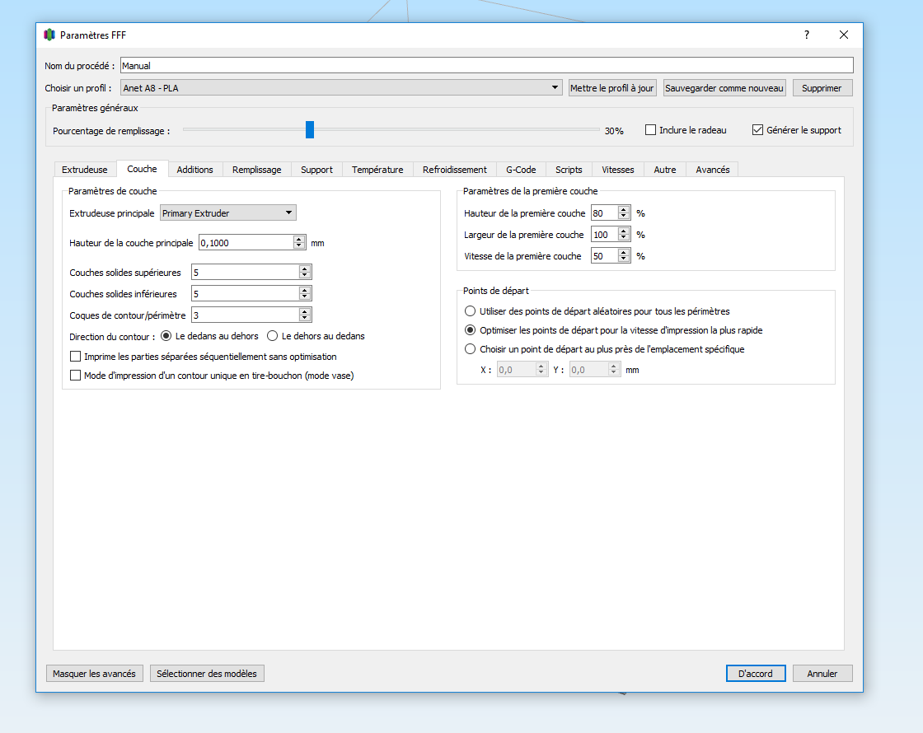Open the Avancés tab

coord(712,170)
